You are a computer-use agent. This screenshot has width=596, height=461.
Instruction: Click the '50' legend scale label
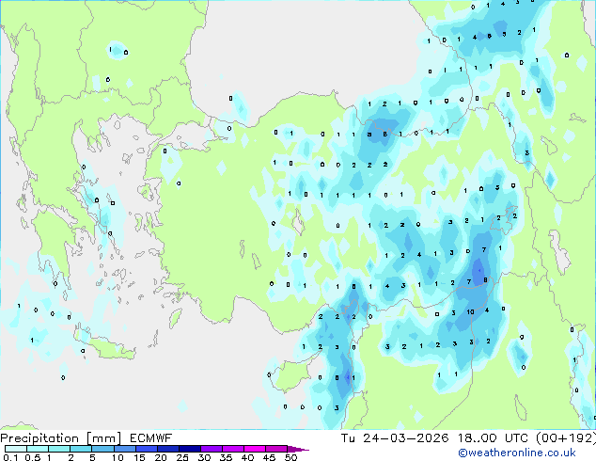tap(290, 457)
